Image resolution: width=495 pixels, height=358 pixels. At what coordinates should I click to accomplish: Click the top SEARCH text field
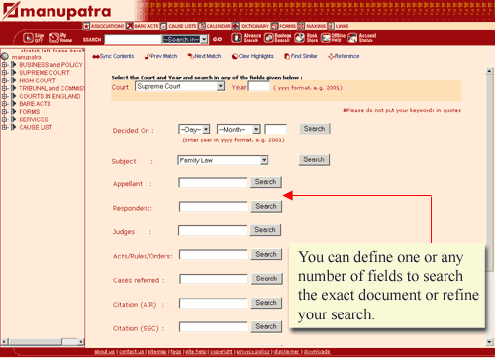[x=134, y=39]
